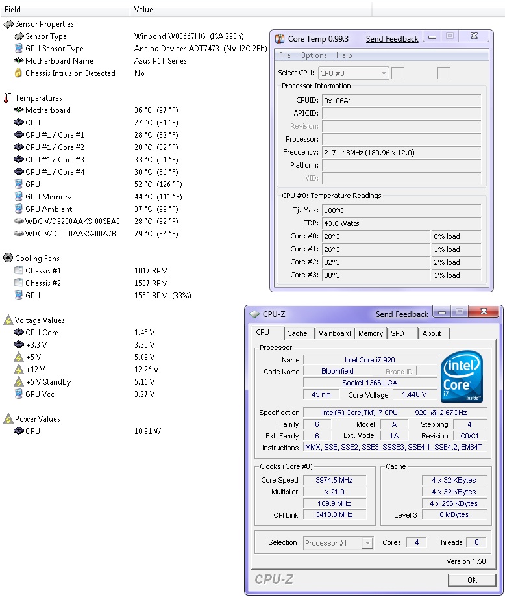Click Send Feedback in CPU-Z window
Viewport: 505px width, 597px height.
coord(402,314)
